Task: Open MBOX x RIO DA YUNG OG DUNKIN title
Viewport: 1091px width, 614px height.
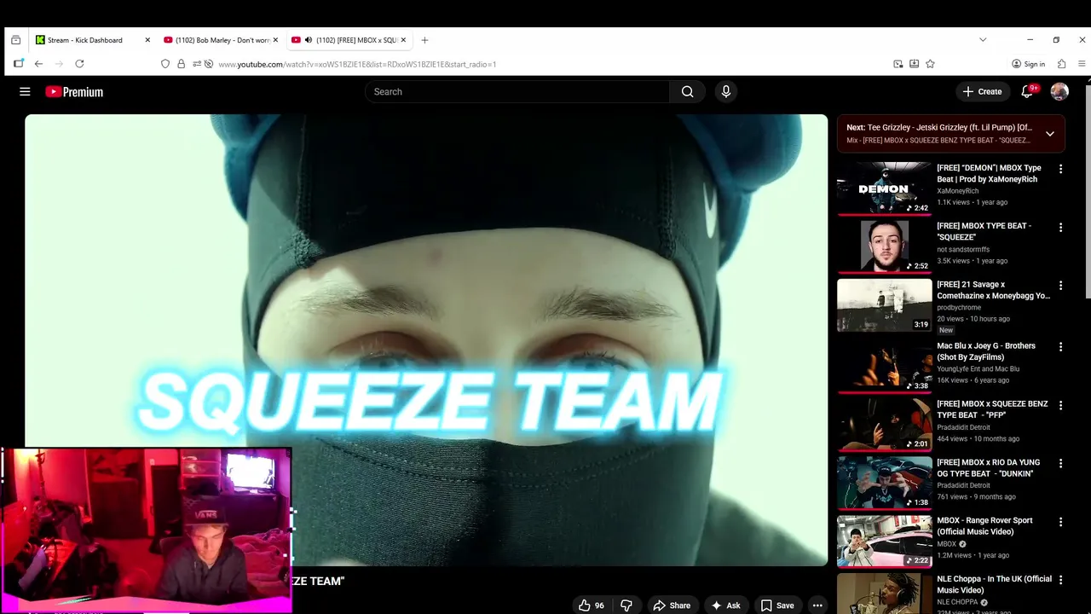Action: (988, 468)
